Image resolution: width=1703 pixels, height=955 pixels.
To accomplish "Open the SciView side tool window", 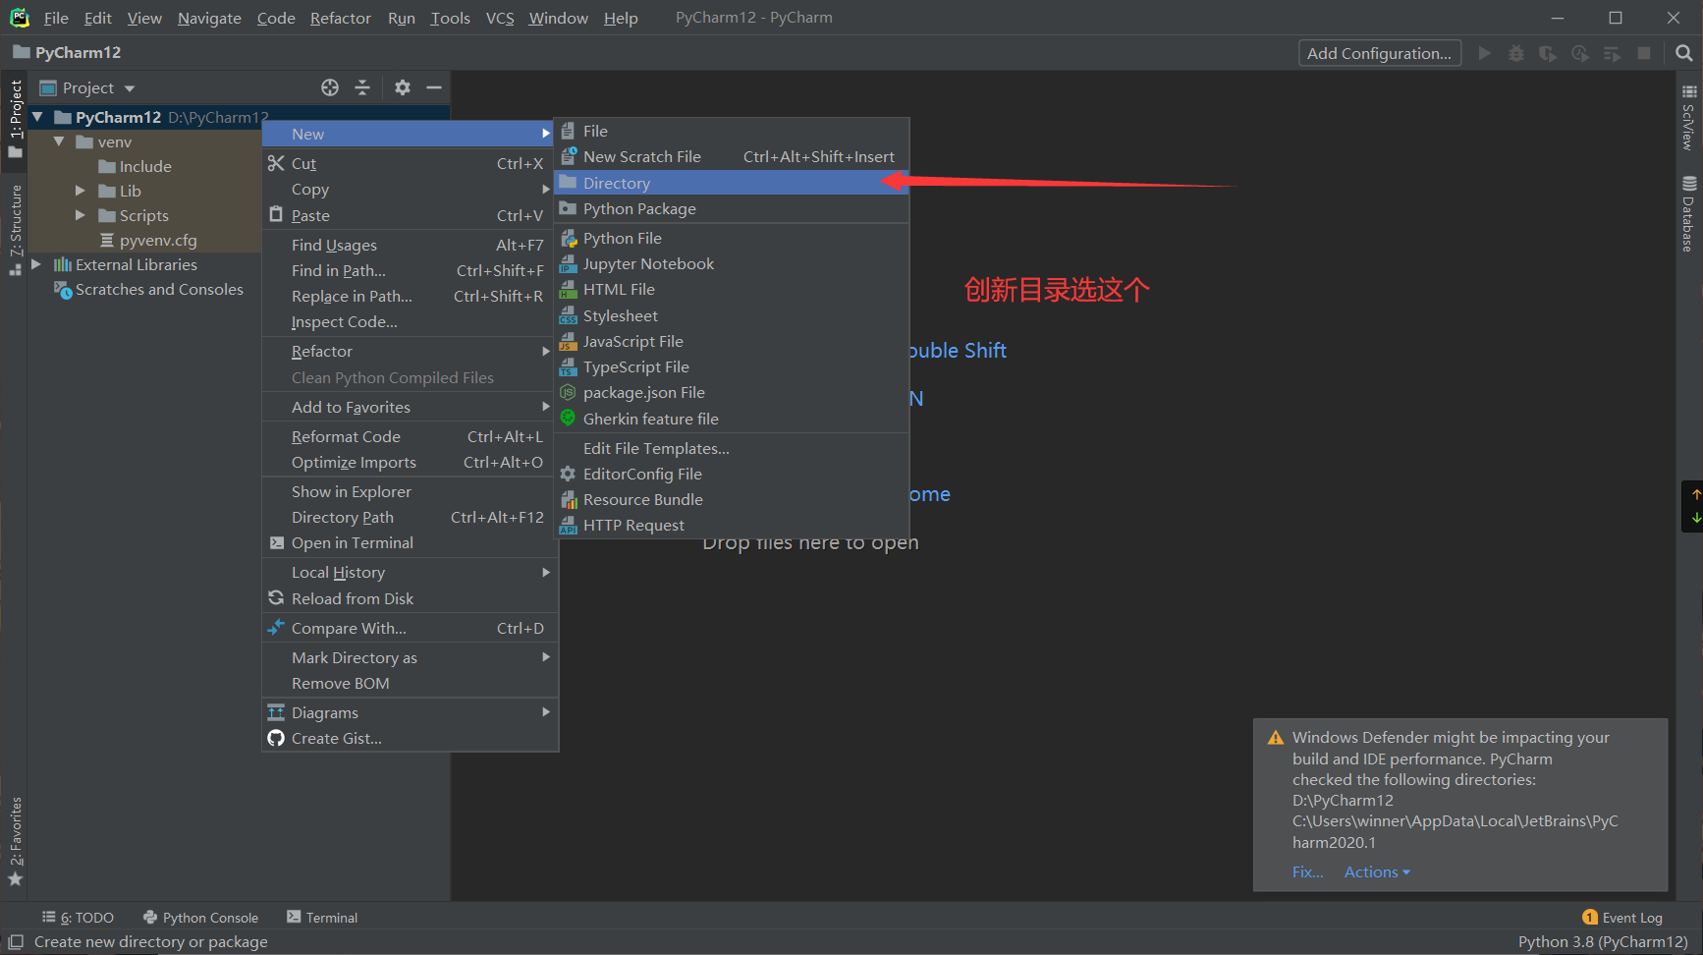I will [x=1689, y=118].
